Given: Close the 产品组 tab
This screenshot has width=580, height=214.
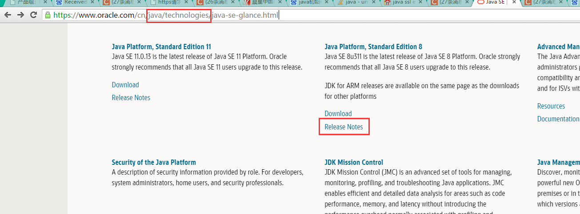Looking at the screenshot, I should click(44, 2).
